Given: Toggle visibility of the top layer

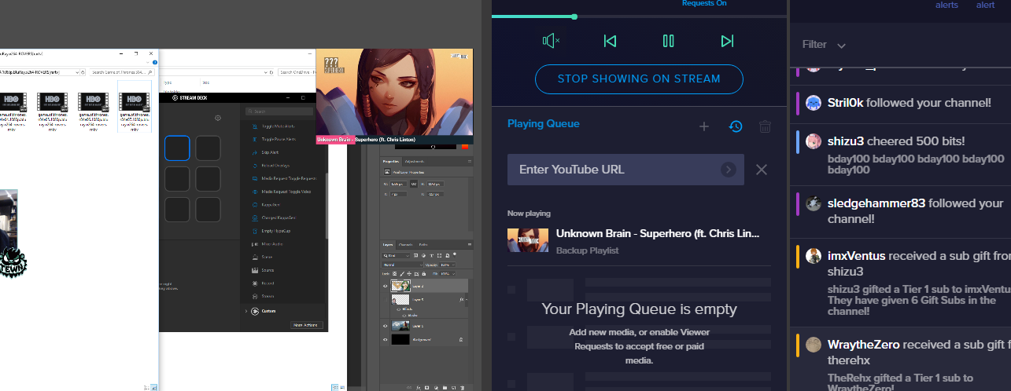Looking at the screenshot, I should pyautogui.click(x=386, y=286).
